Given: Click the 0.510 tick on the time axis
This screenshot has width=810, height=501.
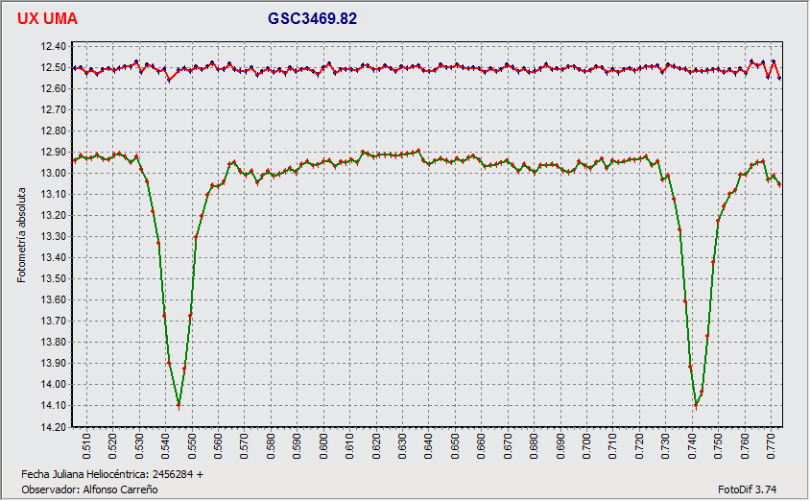Looking at the screenshot, I should click(x=87, y=446).
